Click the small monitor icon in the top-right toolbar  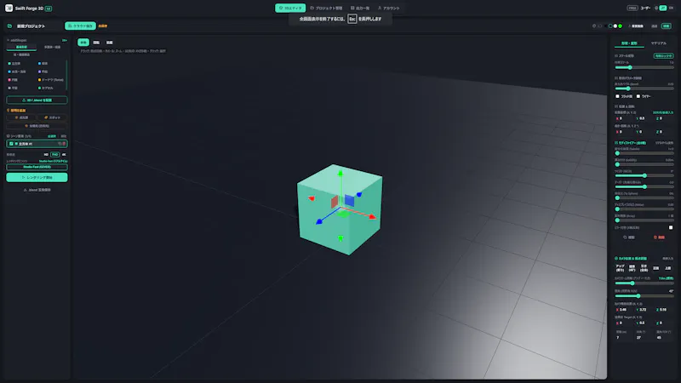click(600, 26)
